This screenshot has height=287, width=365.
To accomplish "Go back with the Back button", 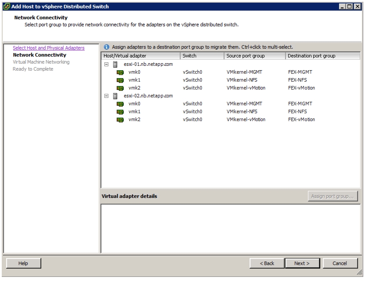I will [267, 263].
